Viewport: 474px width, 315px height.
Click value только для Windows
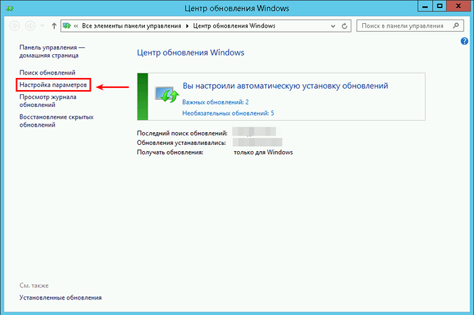[x=263, y=152]
